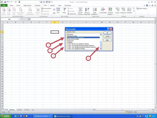Image resolution: width=157 pixels, height=118 pixels.
Task: Open Data Analysis from ribbon
Action: click(x=142, y=9)
